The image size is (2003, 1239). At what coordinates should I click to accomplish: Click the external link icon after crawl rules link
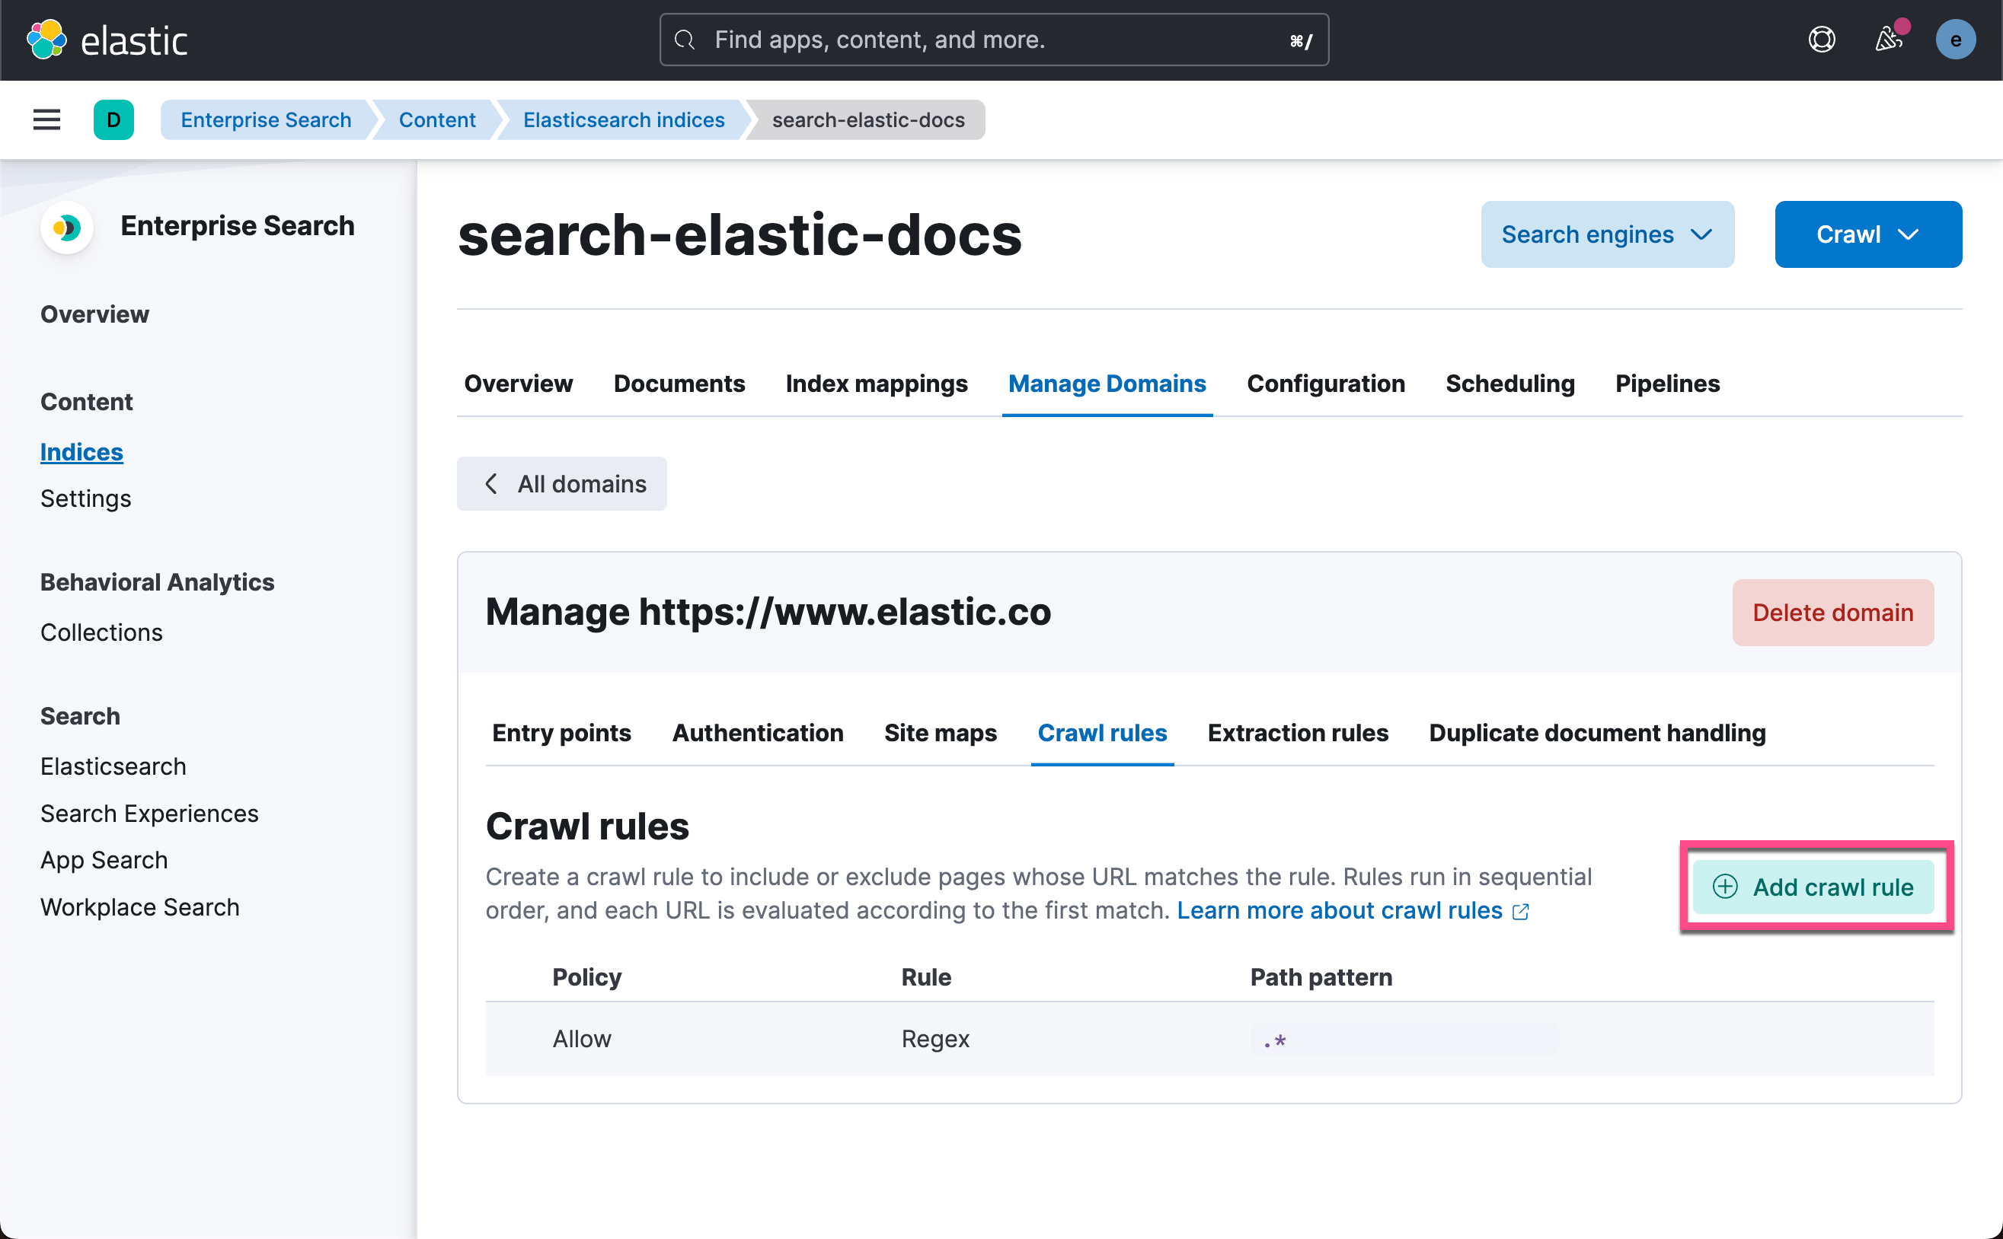pyautogui.click(x=1520, y=911)
